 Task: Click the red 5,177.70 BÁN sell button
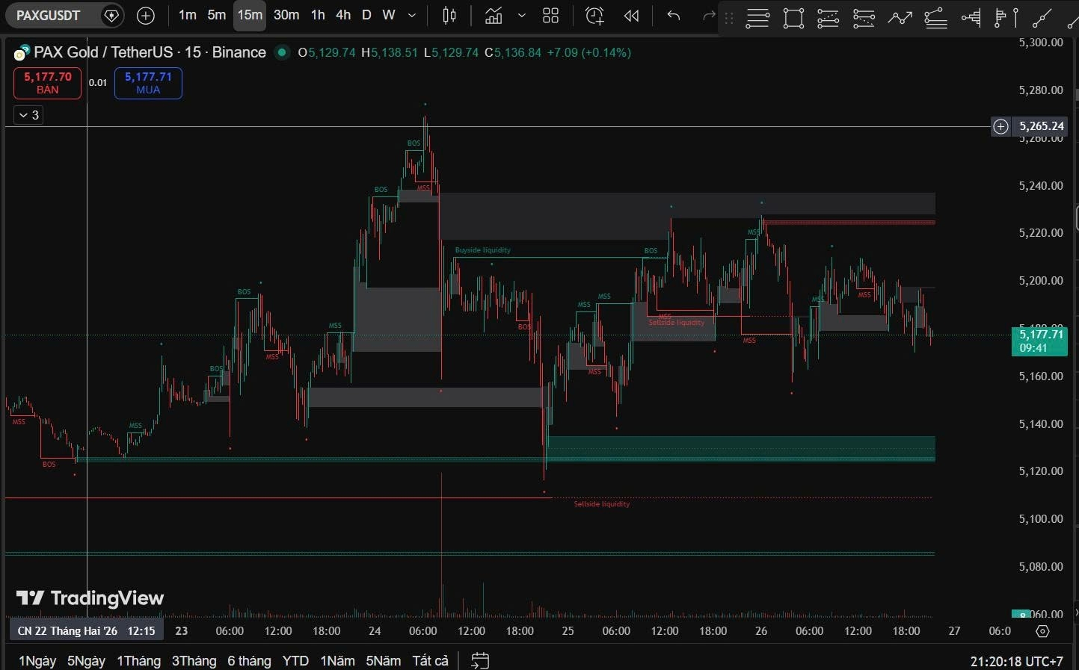pyautogui.click(x=47, y=83)
